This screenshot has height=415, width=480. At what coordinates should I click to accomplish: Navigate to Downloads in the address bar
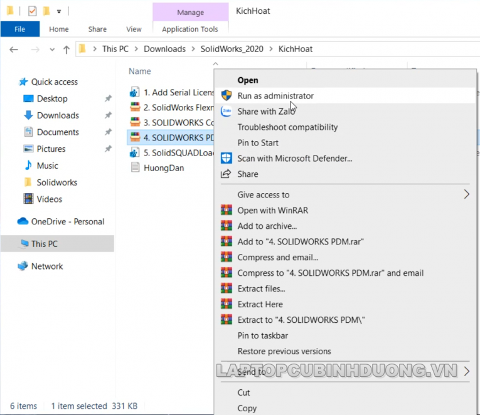[164, 49]
